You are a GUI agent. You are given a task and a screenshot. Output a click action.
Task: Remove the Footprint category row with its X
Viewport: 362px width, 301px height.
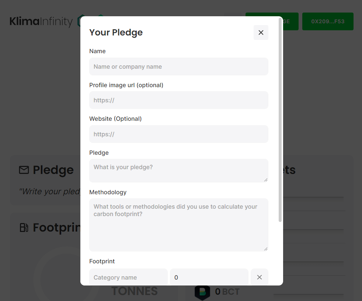tap(260, 277)
